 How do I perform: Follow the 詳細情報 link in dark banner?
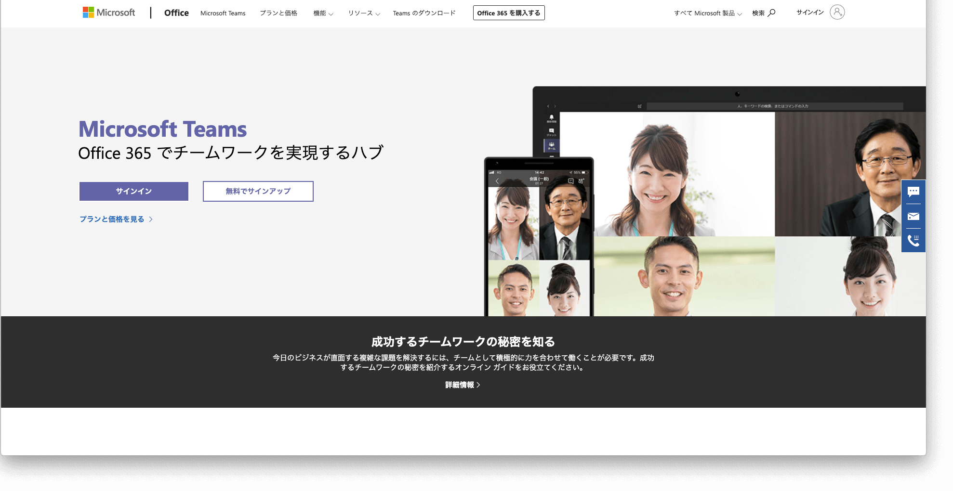click(462, 385)
